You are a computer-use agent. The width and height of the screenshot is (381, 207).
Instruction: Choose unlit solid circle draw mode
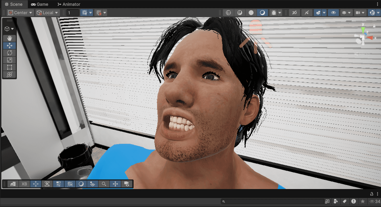coord(251,13)
